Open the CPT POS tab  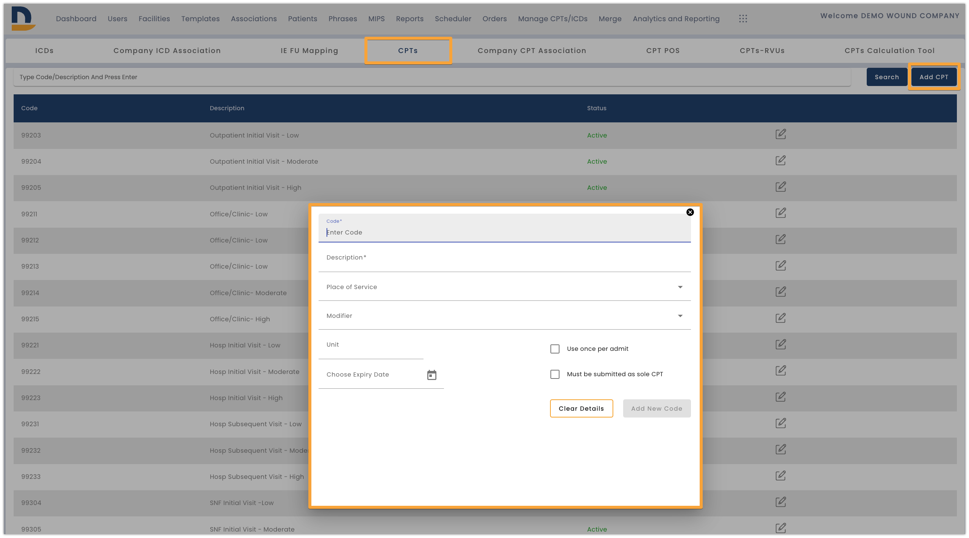click(x=663, y=51)
